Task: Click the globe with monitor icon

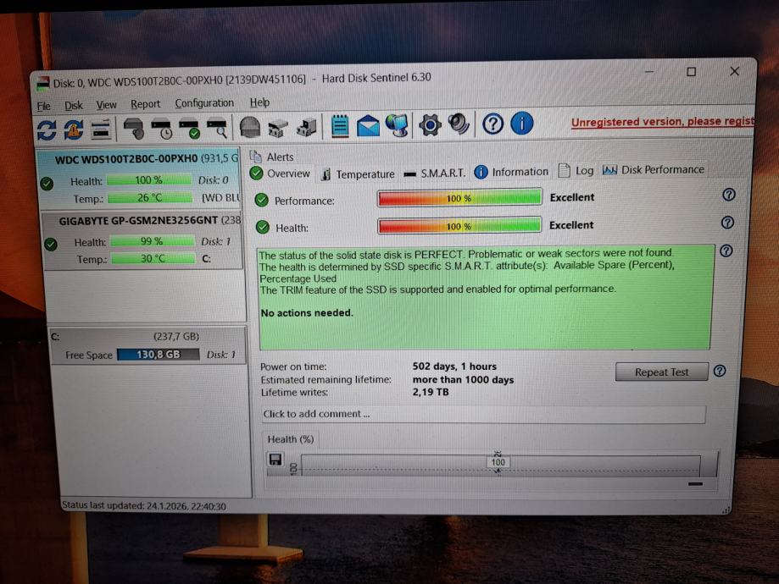Action: (397, 125)
